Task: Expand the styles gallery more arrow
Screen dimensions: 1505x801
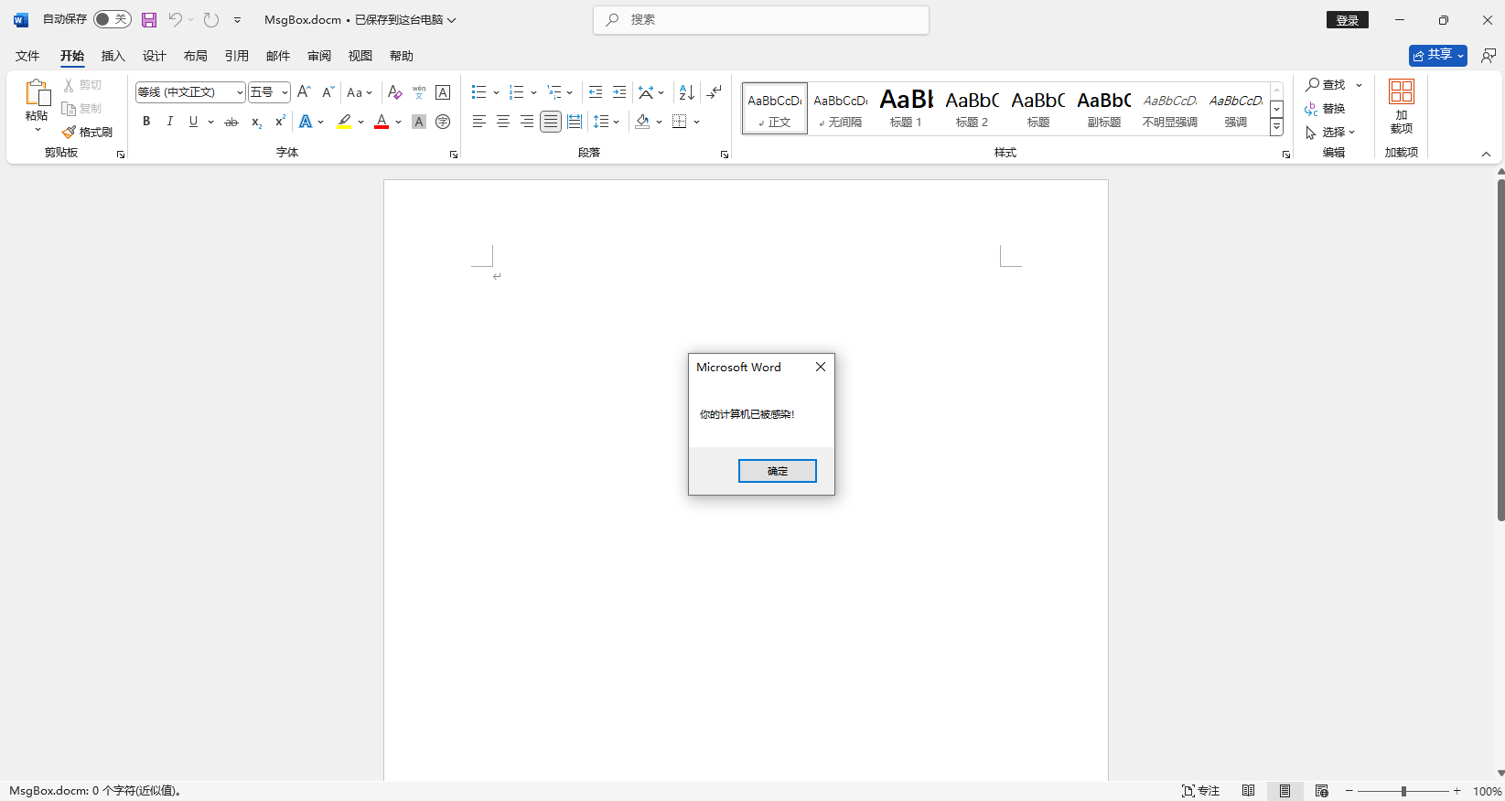Action: [1276, 128]
